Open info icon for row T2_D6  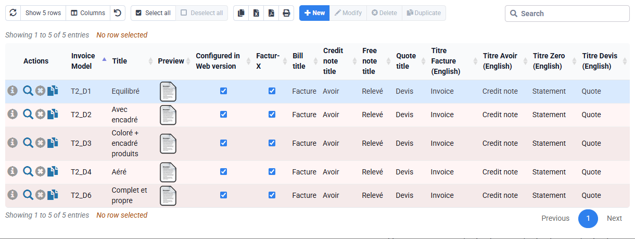[12, 195]
